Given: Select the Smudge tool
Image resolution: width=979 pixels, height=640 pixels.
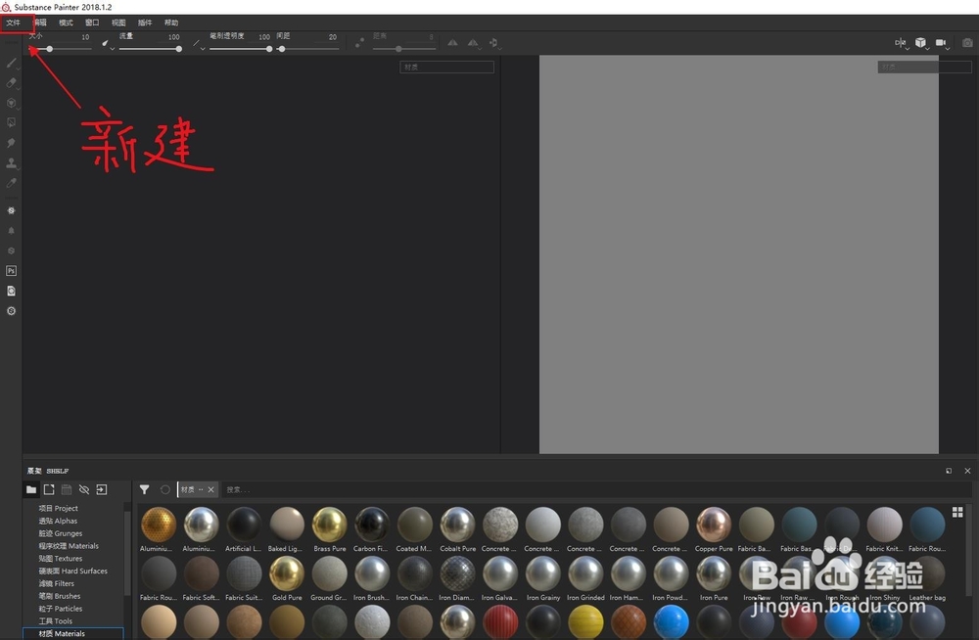Looking at the screenshot, I should (x=11, y=143).
